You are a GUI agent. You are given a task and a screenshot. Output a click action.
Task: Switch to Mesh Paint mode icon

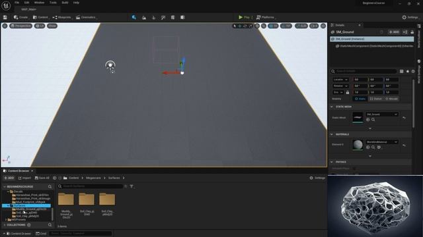click(x=163, y=18)
